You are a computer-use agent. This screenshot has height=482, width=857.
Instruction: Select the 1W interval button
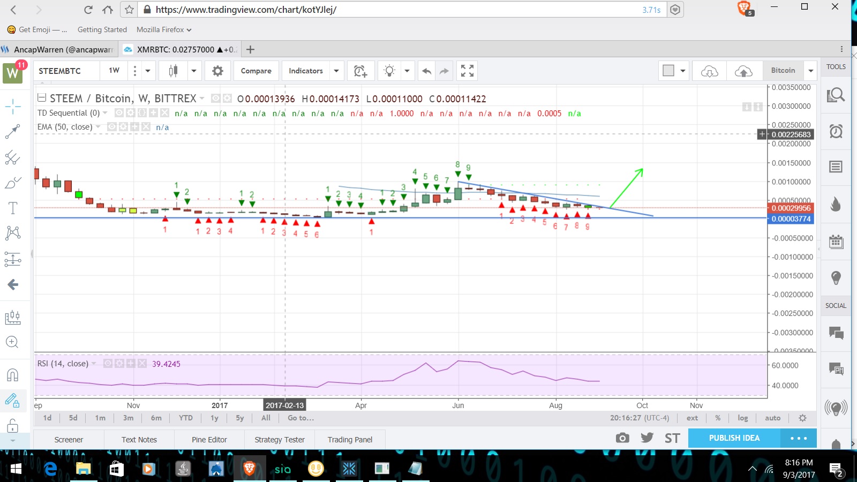pos(114,71)
